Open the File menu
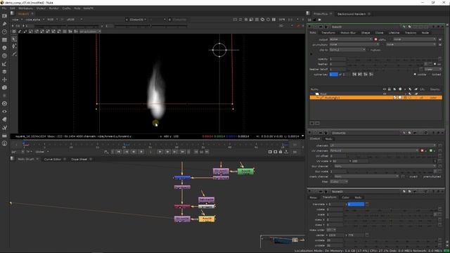 click(4, 8)
